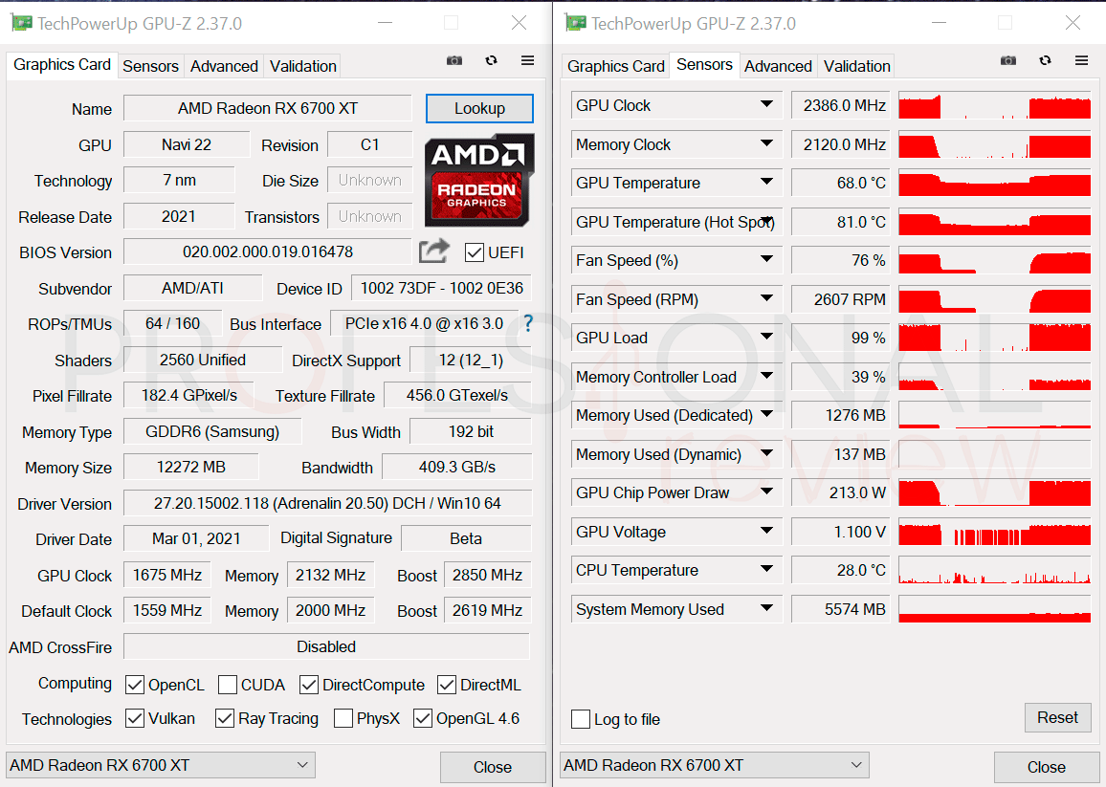Image resolution: width=1106 pixels, height=787 pixels.
Task: Open the GPU Clock sensor dropdown
Action: pyautogui.click(x=766, y=104)
